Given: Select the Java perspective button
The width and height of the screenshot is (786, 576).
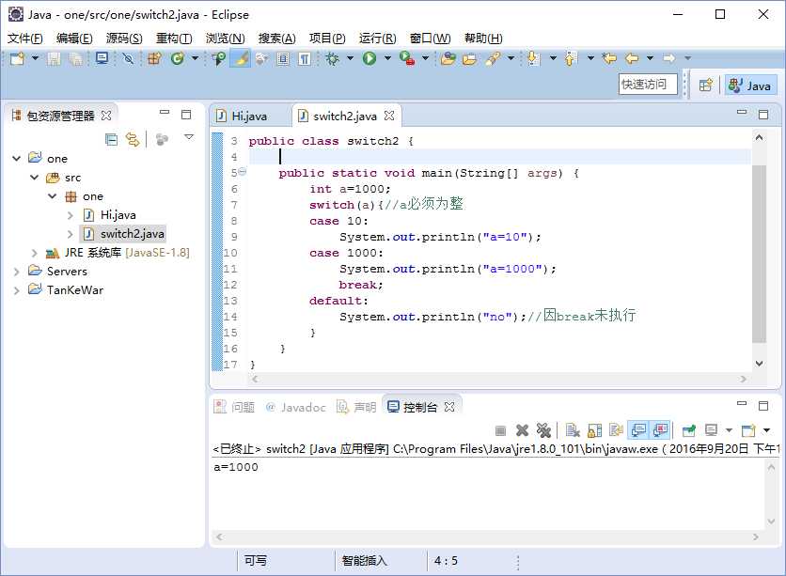Looking at the screenshot, I should click(750, 86).
